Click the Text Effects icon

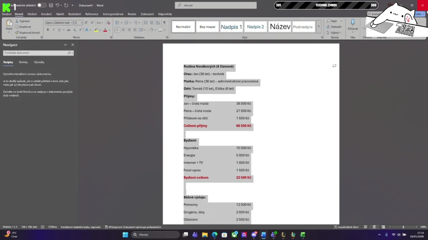[x=86, y=30]
